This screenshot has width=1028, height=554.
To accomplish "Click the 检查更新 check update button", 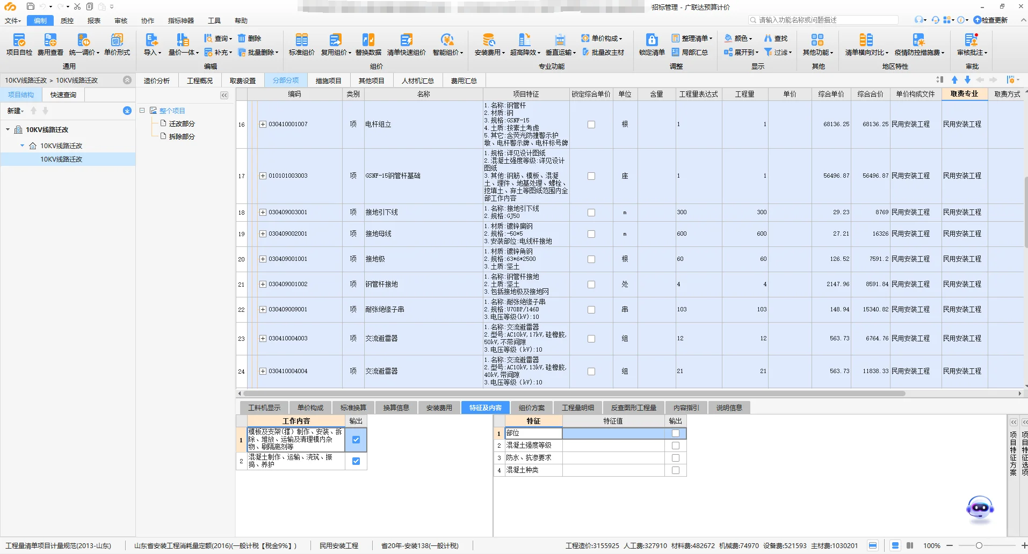I will click(x=990, y=20).
